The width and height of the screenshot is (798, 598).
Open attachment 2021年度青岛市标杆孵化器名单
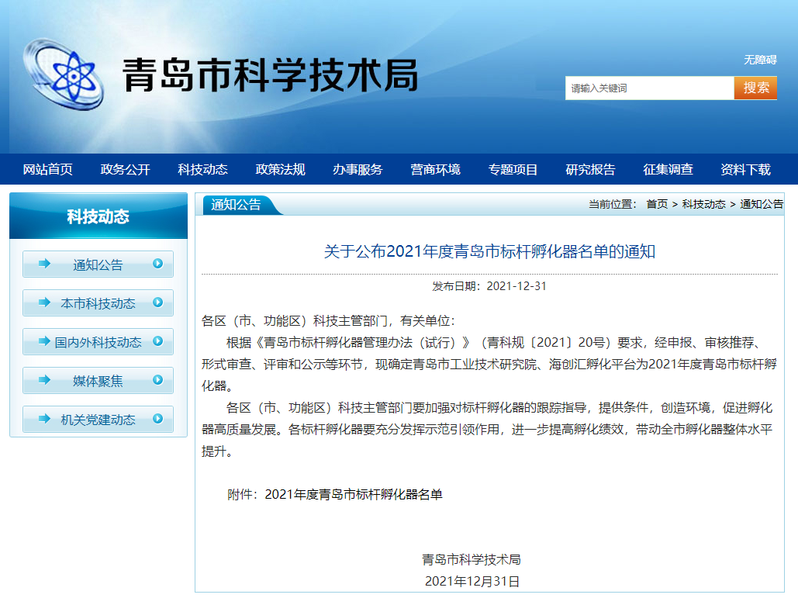354,494
